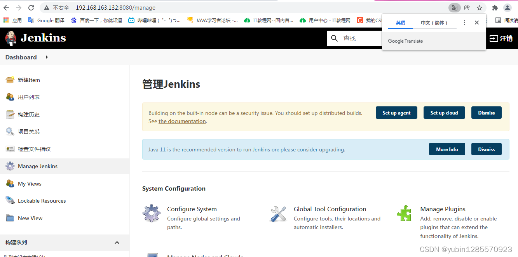Click the 注销 logout link text
518x257 pixels.
tap(506, 38)
